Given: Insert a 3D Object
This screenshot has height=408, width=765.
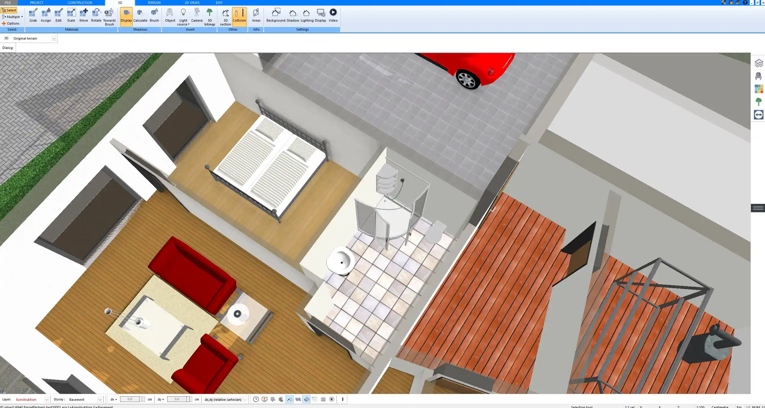Looking at the screenshot, I should (x=170, y=16).
